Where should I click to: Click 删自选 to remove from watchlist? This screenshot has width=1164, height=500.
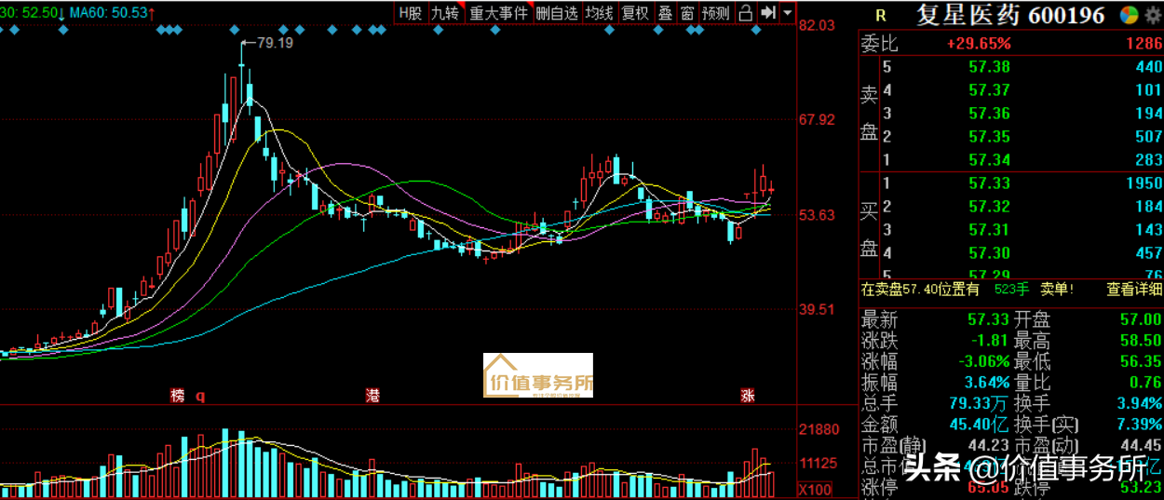click(557, 13)
